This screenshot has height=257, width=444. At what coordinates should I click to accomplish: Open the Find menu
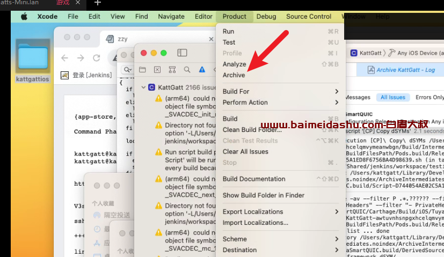(141, 17)
